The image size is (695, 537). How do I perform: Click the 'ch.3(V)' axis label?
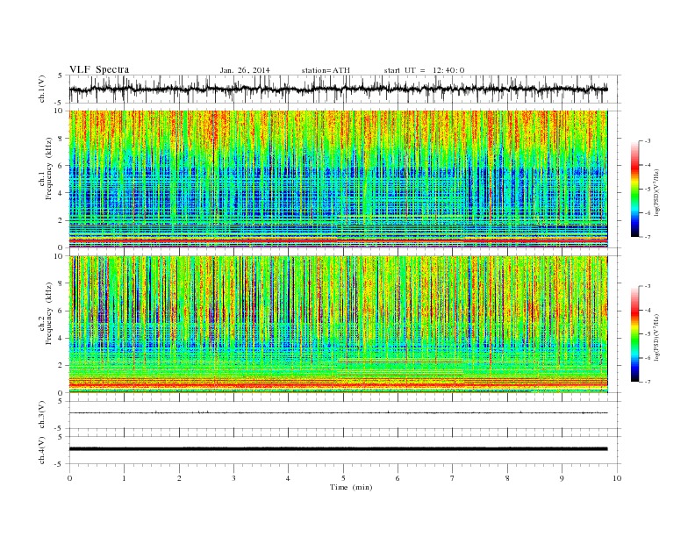click(42, 415)
